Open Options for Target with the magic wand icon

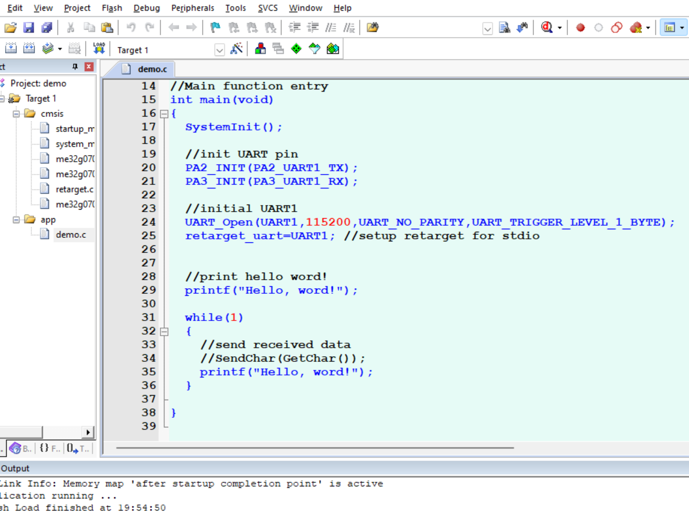click(x=236, y=49)
